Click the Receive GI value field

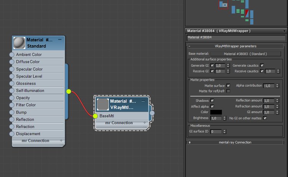220,71
